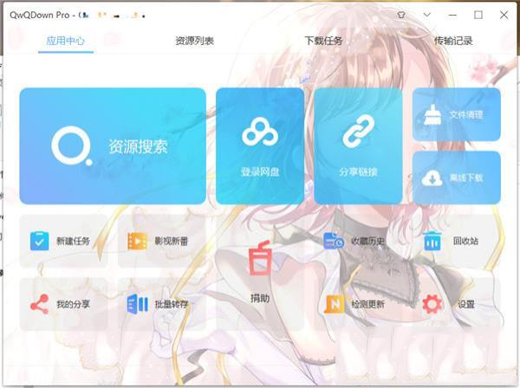
Task: Open 我的分享 my shares
Action: coord(62,304)
